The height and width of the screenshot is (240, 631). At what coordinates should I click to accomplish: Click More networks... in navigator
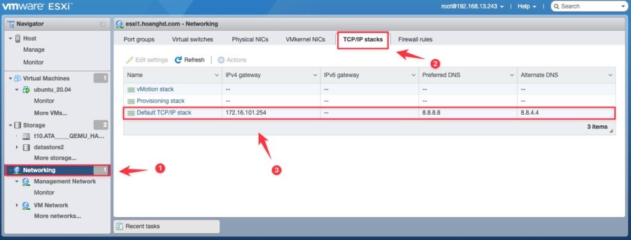(x=57, y=216)
